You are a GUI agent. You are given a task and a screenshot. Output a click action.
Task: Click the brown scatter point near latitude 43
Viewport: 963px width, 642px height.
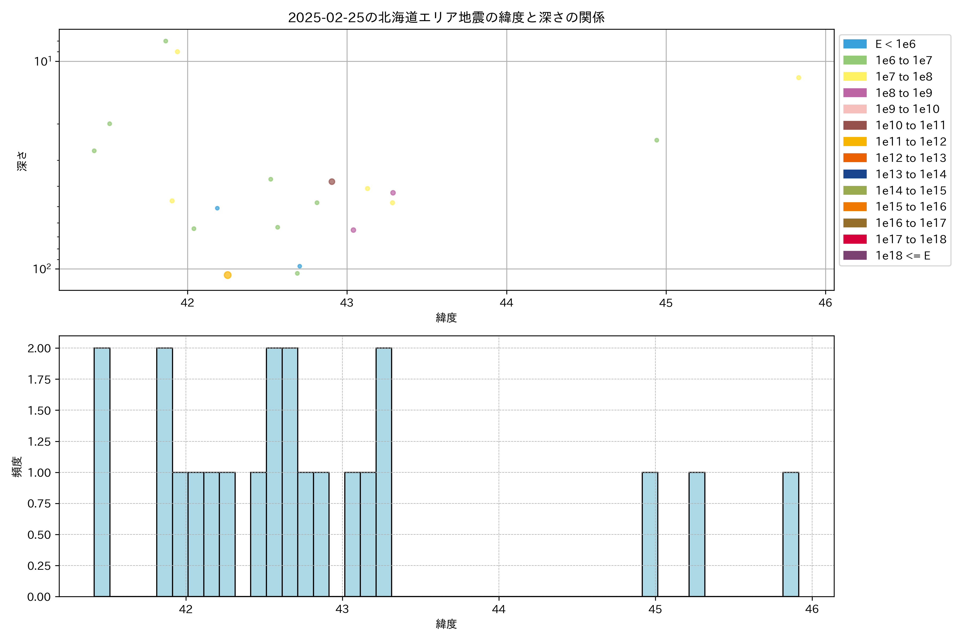point(332,181)
